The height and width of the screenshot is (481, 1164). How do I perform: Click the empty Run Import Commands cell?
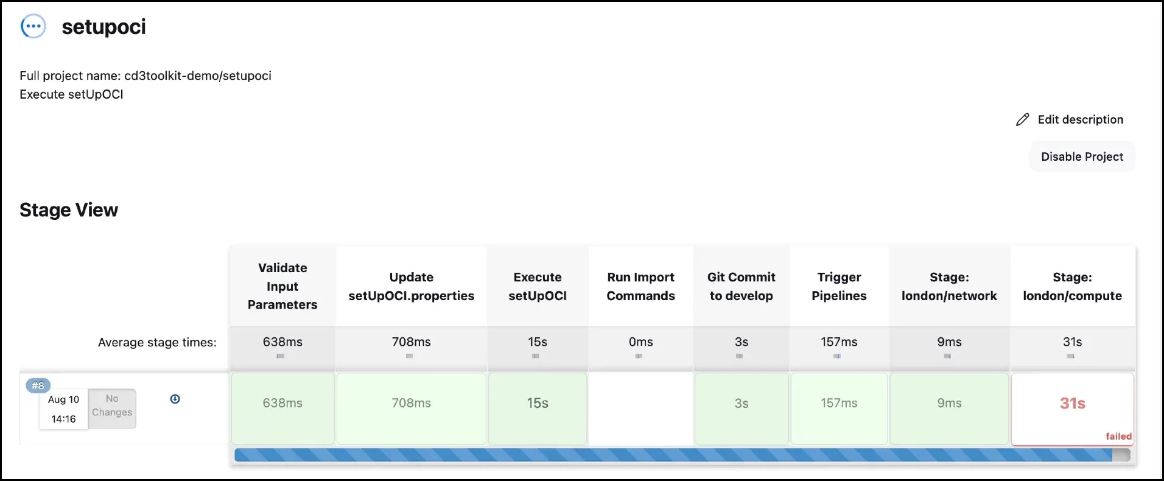pyautogui.click(x=640, y=408)
